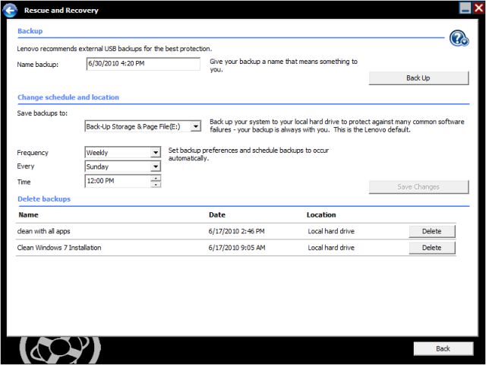Open the help question mark icon
Screen dimensions: 486x365
(459, 38)
